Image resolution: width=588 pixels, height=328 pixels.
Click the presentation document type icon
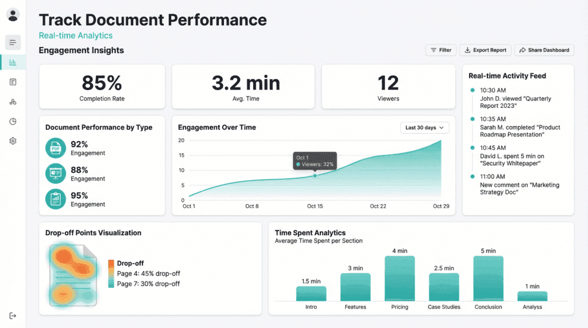point(56,173)
